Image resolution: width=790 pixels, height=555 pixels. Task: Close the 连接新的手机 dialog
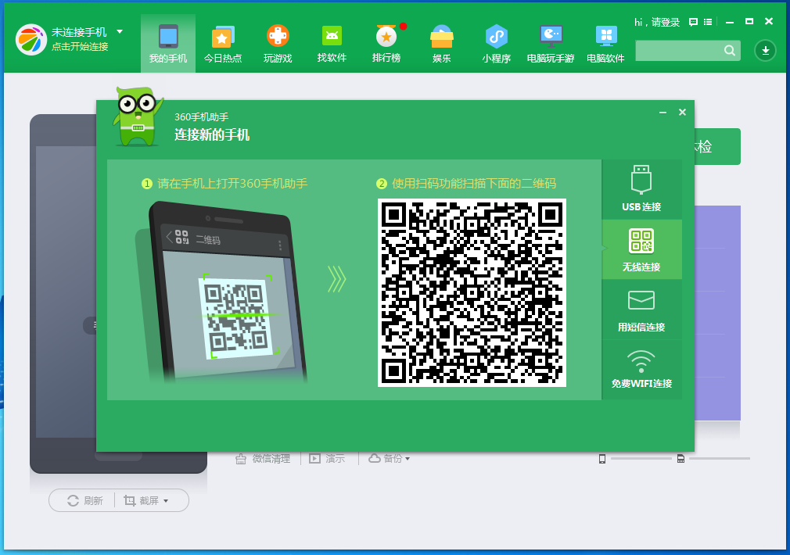click(x=682, y=113)
